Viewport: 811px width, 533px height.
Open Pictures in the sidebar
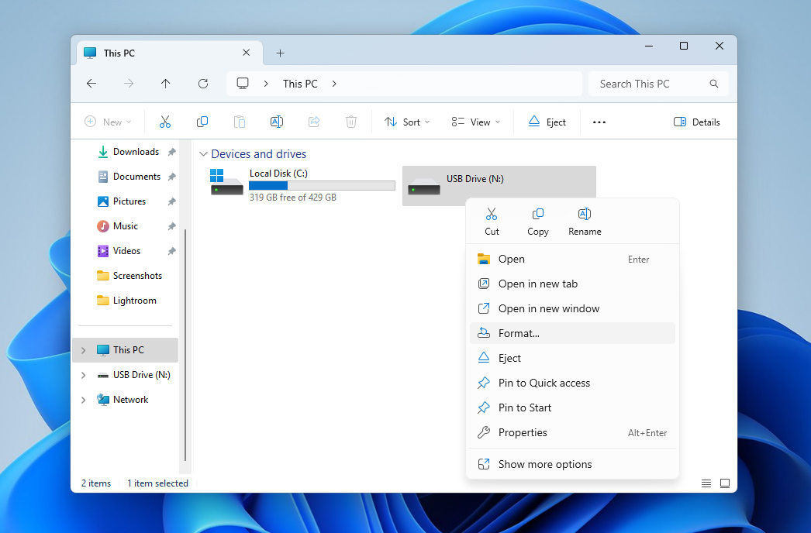(x=129, y=201)
